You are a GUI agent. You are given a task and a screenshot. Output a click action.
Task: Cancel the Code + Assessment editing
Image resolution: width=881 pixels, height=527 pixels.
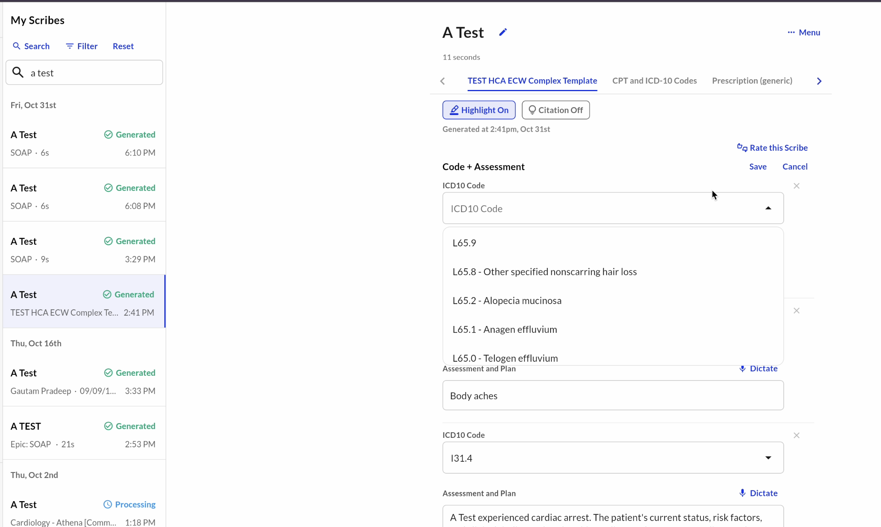point(794,167)
